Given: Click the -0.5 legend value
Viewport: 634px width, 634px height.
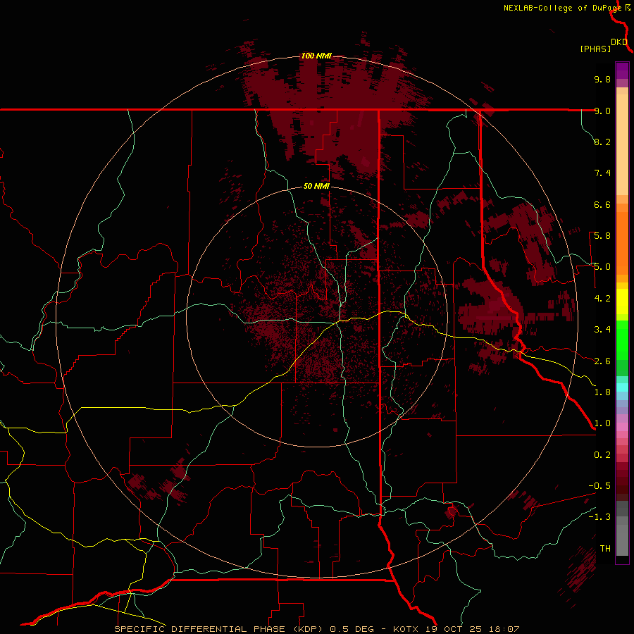Looking at the screenshot, I should [x=599, y=486].
